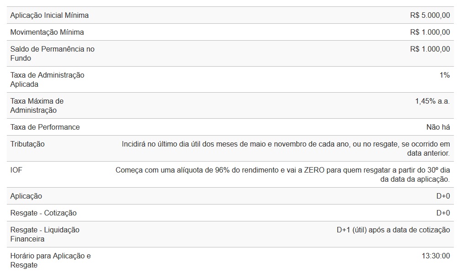Select the 1% administration fee value
458x273 pixels.
coord(444,75)
